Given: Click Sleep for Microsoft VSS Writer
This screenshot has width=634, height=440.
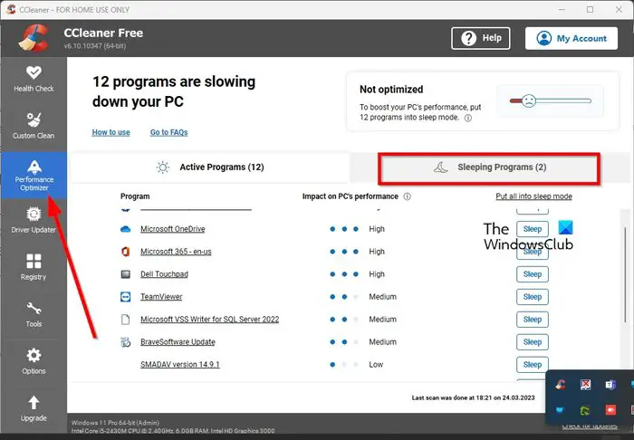Looking at the screenshot, I should [533, 320].
